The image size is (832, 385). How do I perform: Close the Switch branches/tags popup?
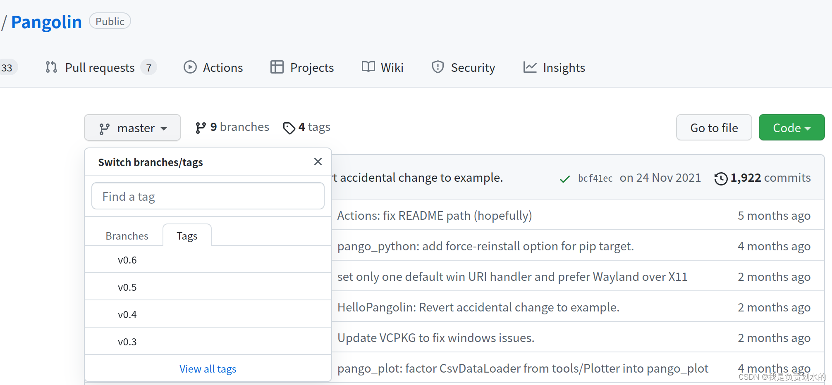coord(318,162)
